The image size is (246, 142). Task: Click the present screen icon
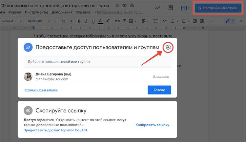184,8
